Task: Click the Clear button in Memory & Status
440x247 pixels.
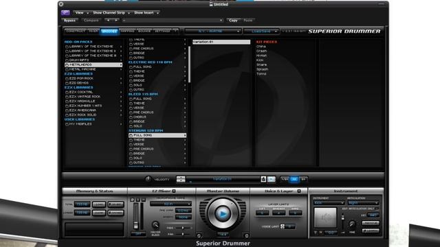Action: pos(99,213)
